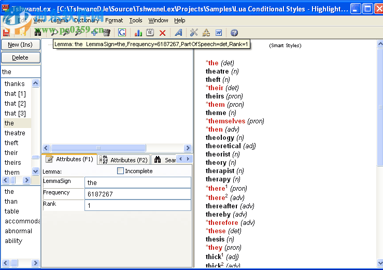
Task: Click the blue G Google icon
Action: coord(122,32)
